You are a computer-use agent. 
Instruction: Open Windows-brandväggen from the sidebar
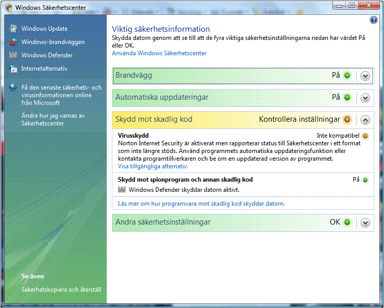(x=53, y=42)
